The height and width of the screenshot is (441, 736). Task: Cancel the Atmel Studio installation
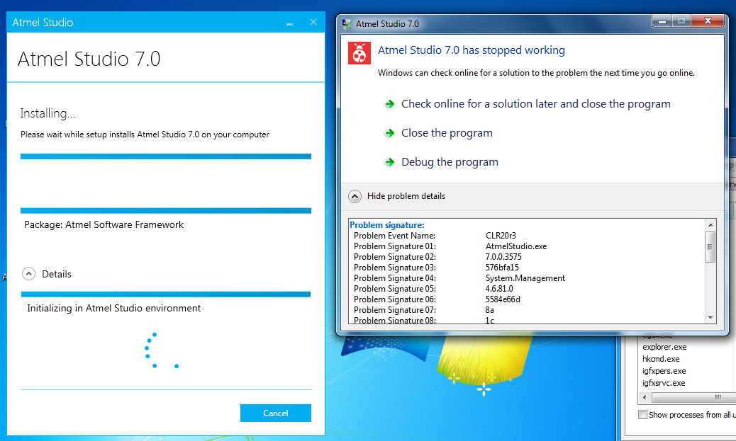(x=276, y=413)
